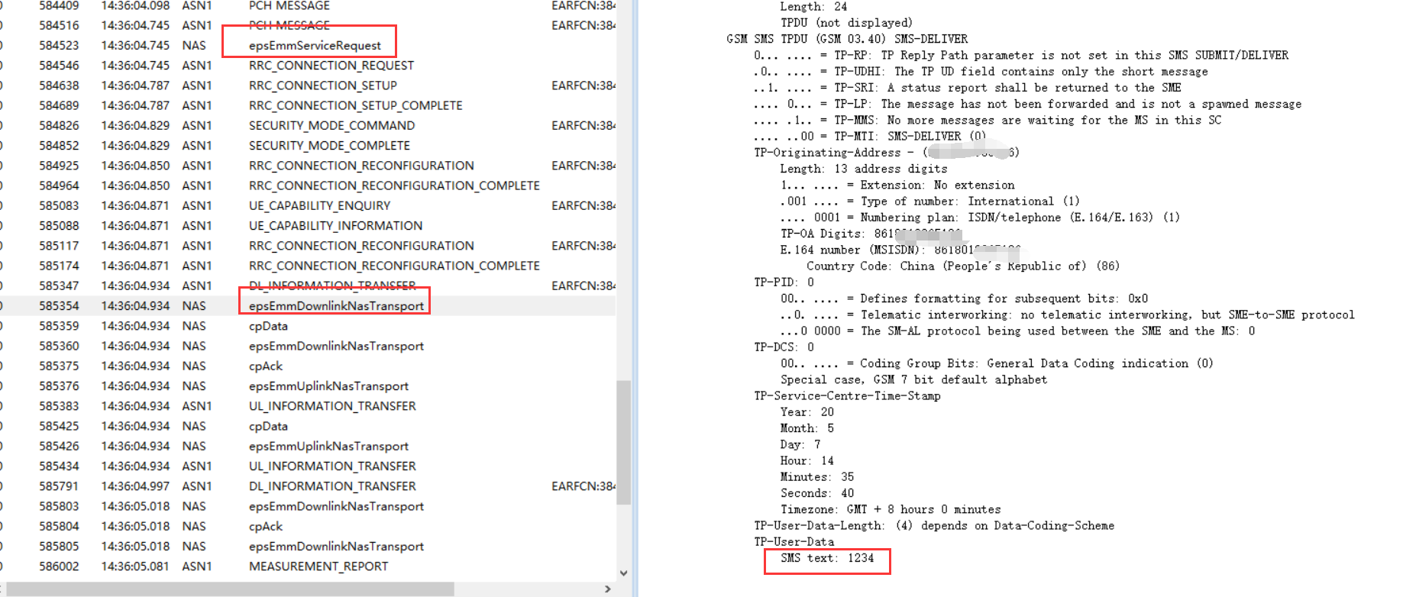Click the TP-SRI status report line
Viewport: 1403px width, 597px height.
pos(968,88)
